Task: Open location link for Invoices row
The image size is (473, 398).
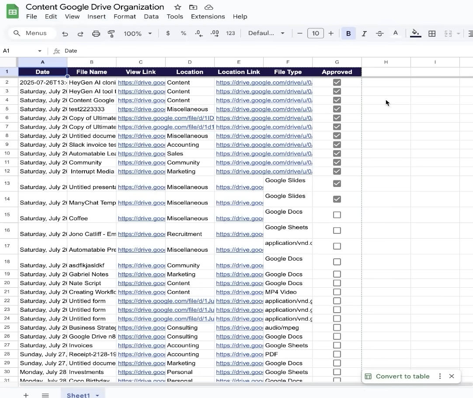Action: (x=240, y=345)
